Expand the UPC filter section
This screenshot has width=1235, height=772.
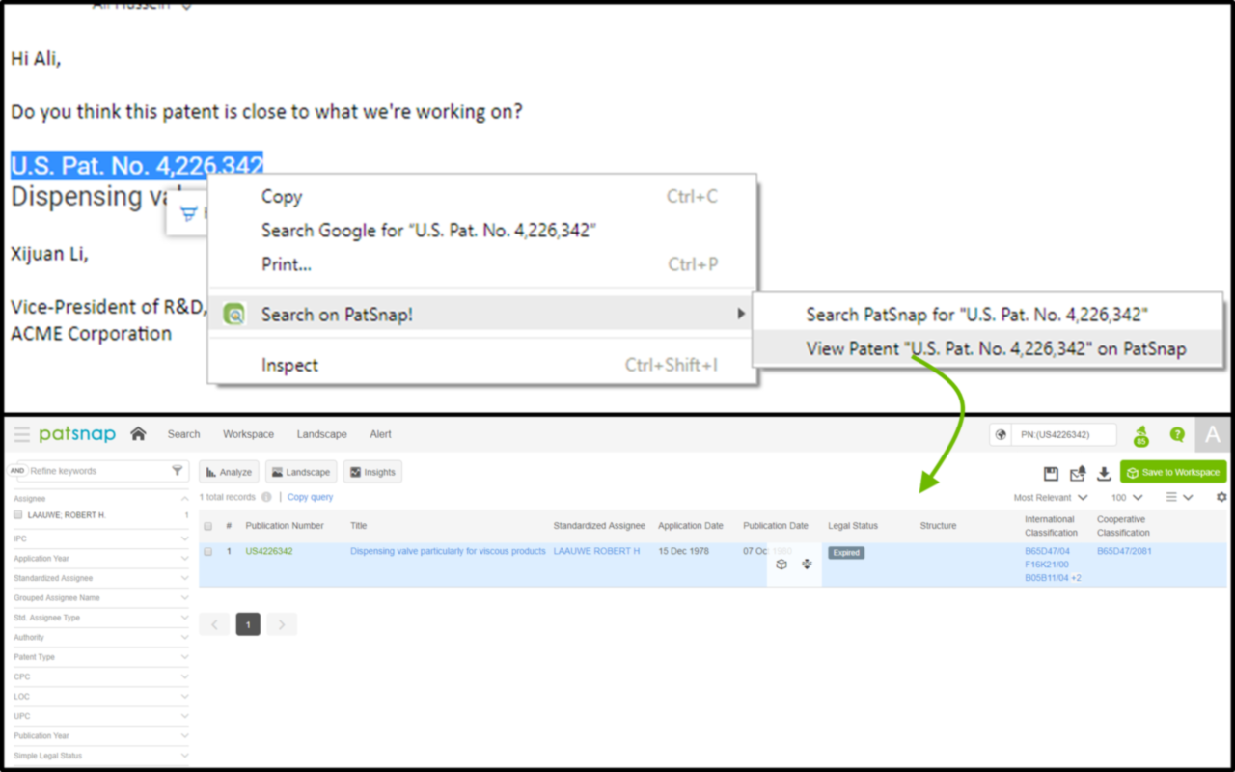coord(185,717)
